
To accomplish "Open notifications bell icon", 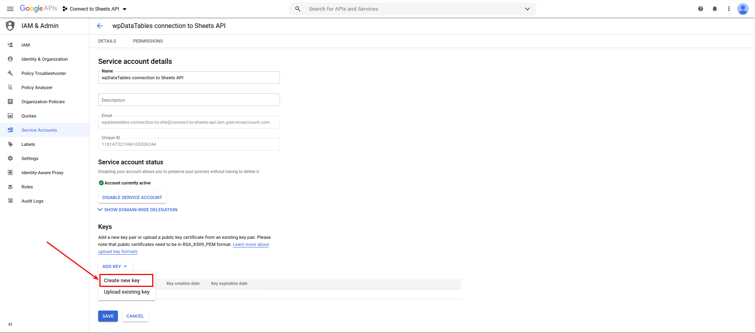I will (x=715, y=9).
